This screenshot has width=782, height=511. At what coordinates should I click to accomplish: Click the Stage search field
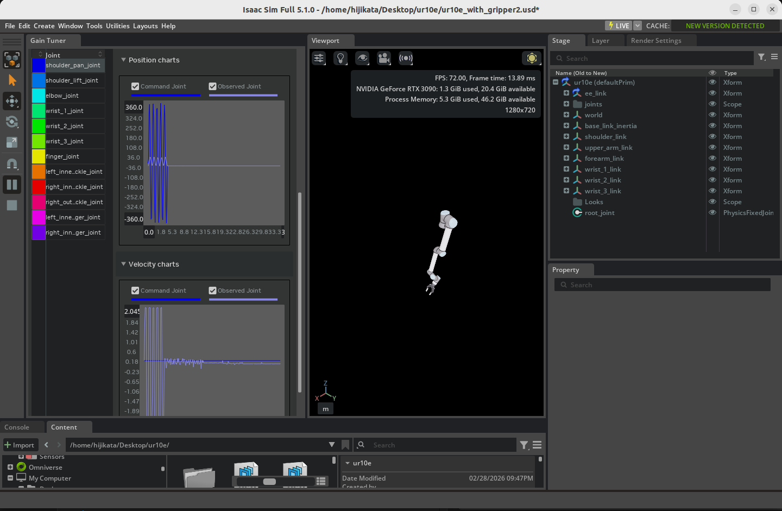(652, 58)
